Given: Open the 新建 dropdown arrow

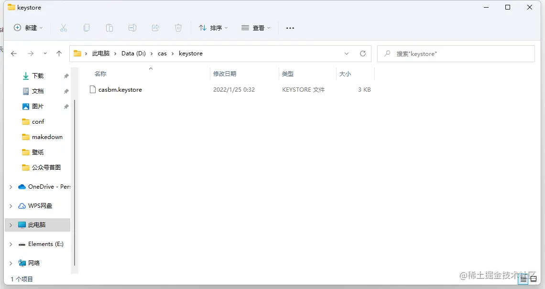Looking at the screenshot, I should pos(42,28).
